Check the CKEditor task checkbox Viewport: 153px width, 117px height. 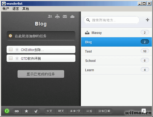pyautogui.click(x=11, y=49)
